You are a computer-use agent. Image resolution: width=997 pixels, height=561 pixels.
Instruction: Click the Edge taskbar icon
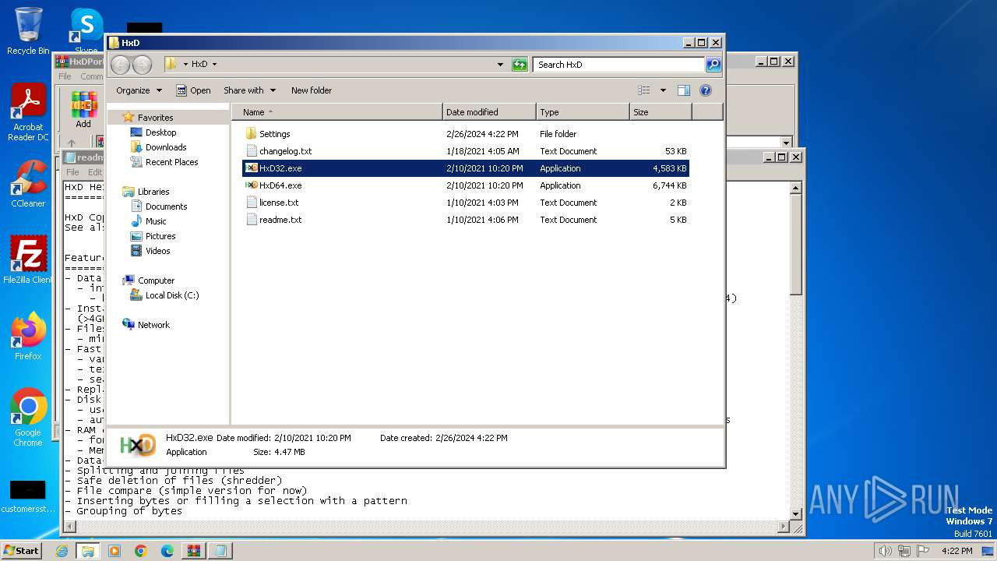(167, 551)
